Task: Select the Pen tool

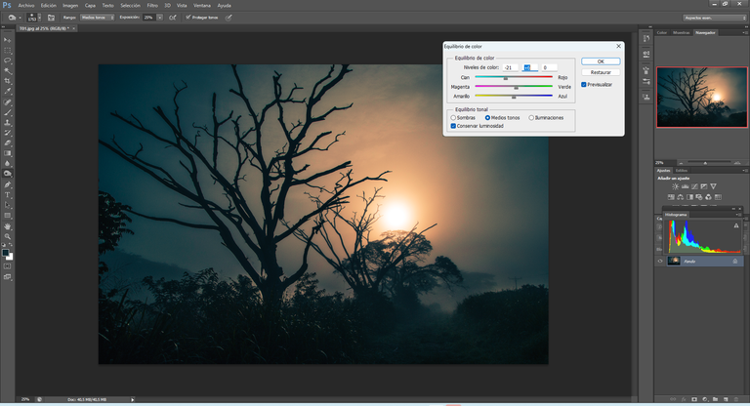Action: point(7,184)
